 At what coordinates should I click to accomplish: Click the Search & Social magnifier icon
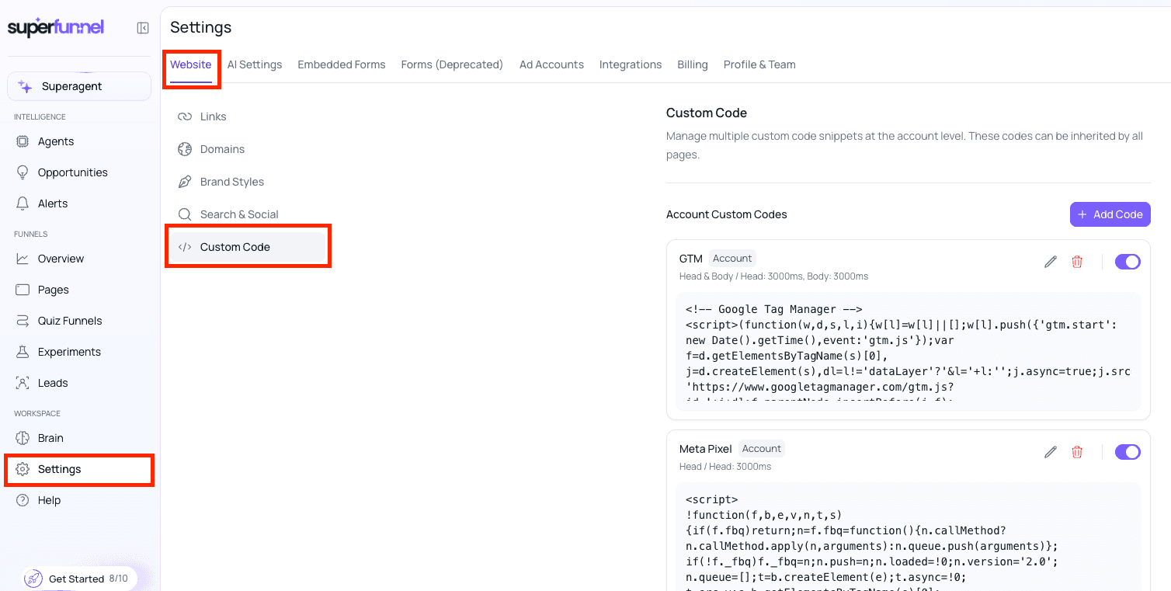click(185, 214)
